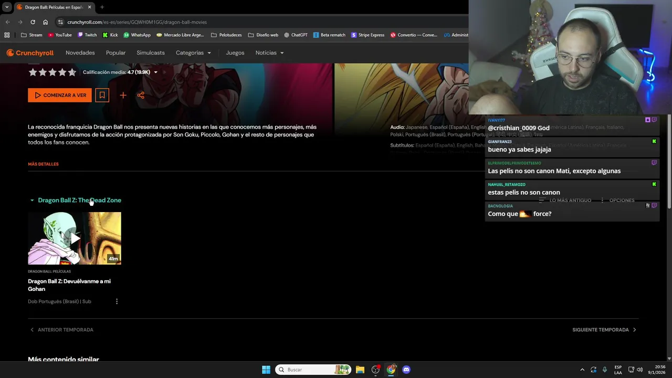This screenshot has width=672, height=378.
Task: Select the Dragon Ball Películas browser tab
Action: tap(54, 7)
